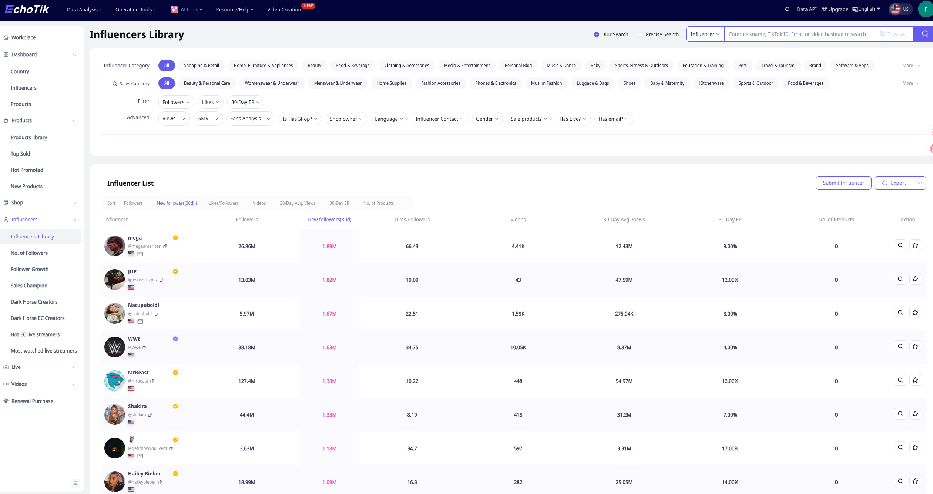The width and height of the screenshot is (933, 494).
Task: Open details for Natupuboldi row
Action: tap(900, 313)
